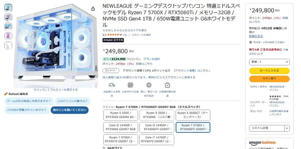301x149 pixels.
Task: Click the location pin delivery address icon
Action: (250, 42)
